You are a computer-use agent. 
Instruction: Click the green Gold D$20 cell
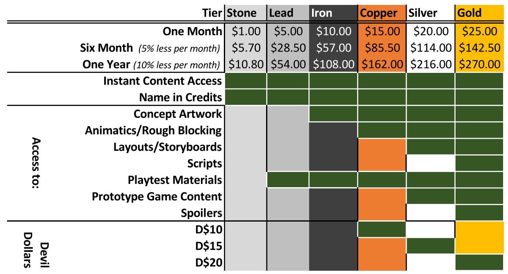(479, 262)
